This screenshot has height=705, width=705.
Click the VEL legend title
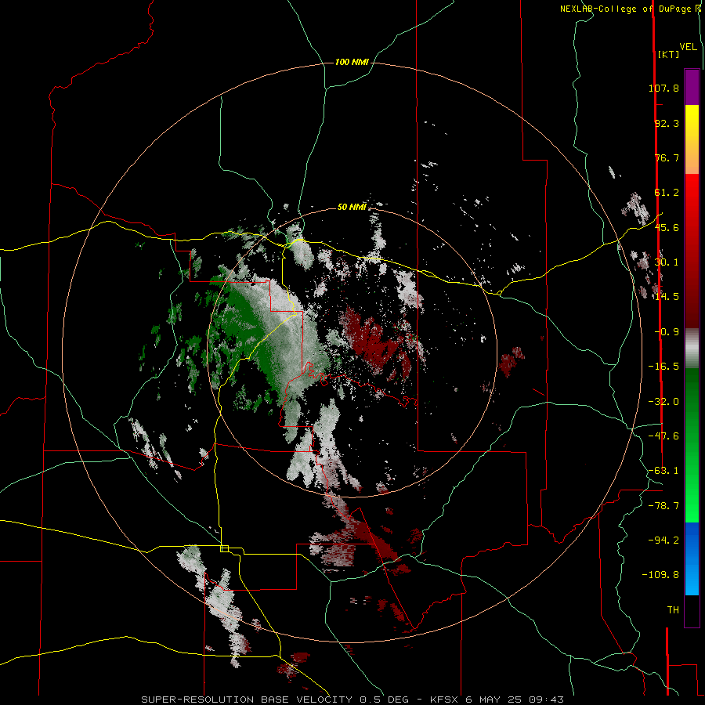(x=688, y=47)
